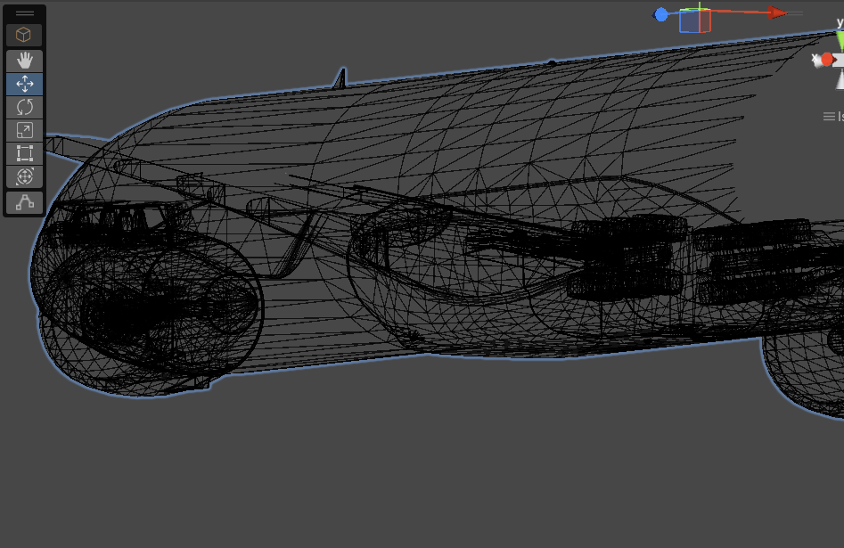Choose the Scale tool
The width and height of the screenshot is (844, 548).
pos(25,130)
